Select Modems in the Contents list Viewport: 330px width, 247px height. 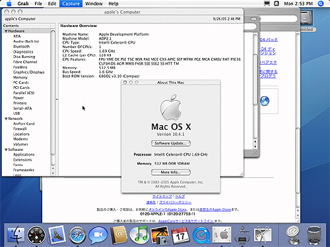tap(20, 139)
